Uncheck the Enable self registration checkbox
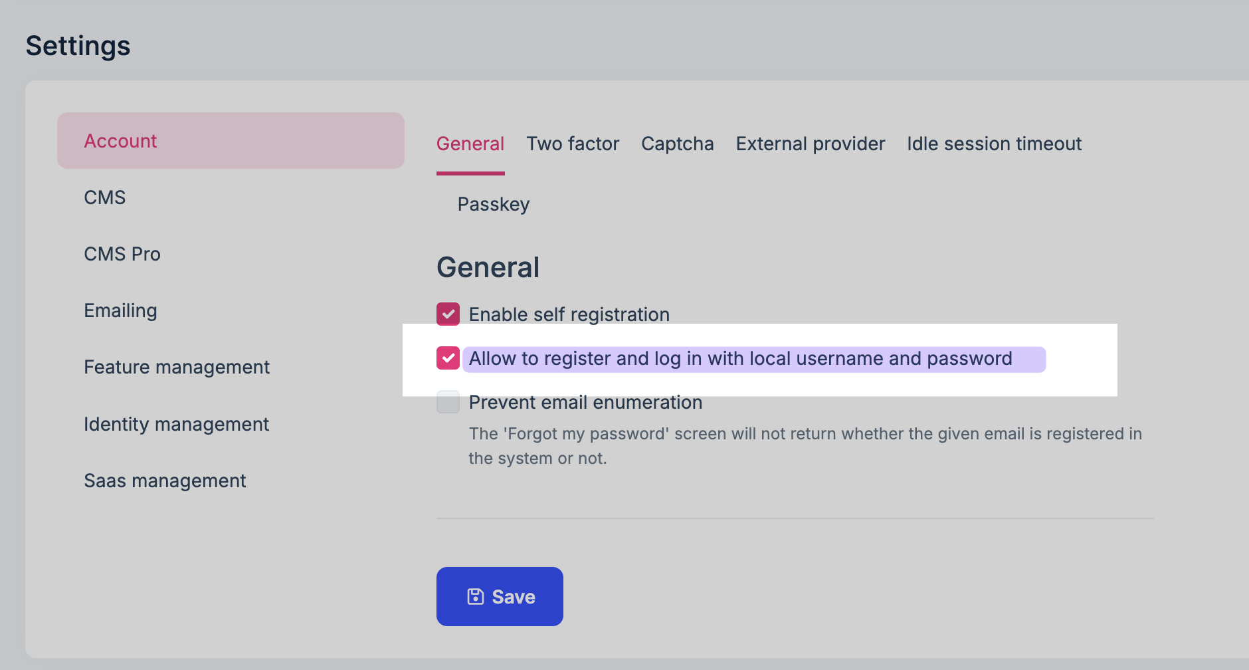 click(x=448, y=314)
